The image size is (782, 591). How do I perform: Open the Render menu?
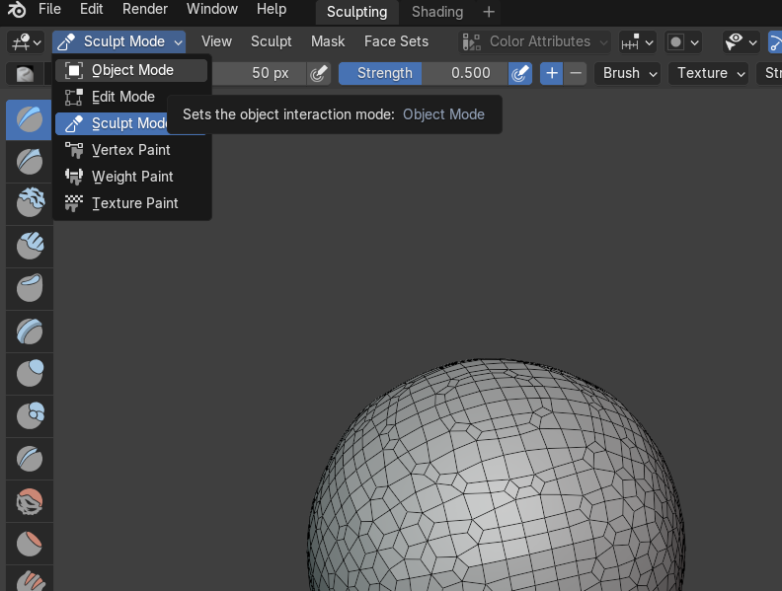(145, 9)
